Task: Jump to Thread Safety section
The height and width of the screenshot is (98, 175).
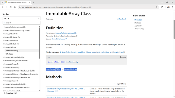Action: 139,29
